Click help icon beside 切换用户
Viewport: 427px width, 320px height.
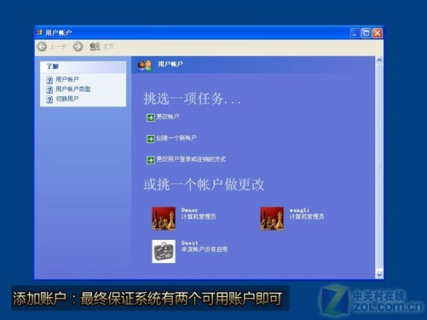pyautogui.click(x=49, y=100)
